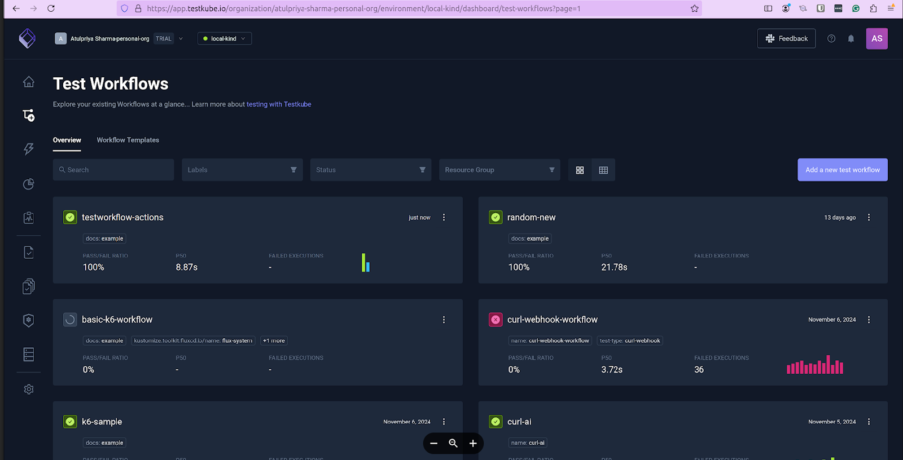
Task: Open the browser extensions puzzle icon
Action: (x=873, y=8)
